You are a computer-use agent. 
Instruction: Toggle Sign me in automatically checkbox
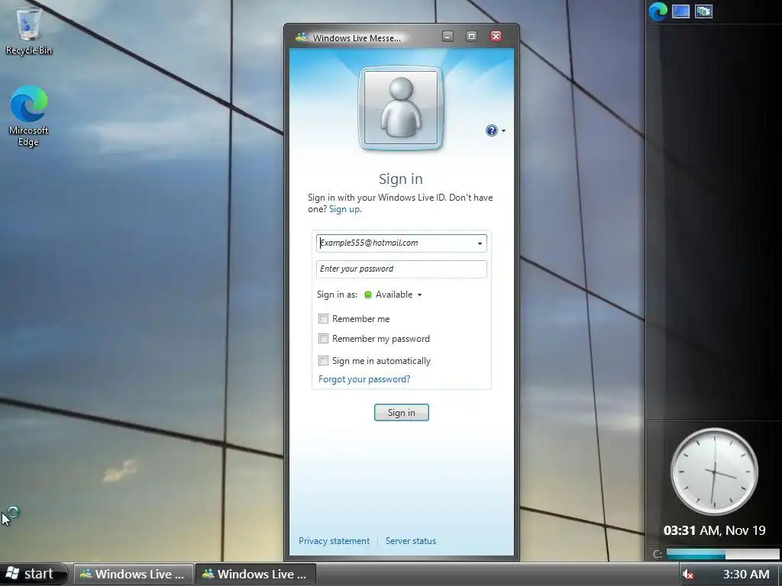coord(323,360)
